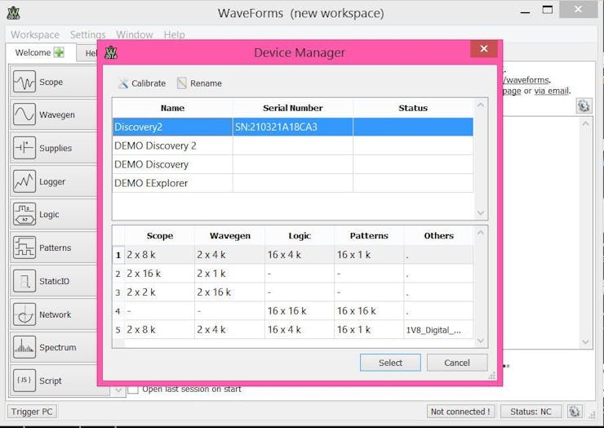Select configuration 4 with 16 x 16 k logic

click(293, 310)
